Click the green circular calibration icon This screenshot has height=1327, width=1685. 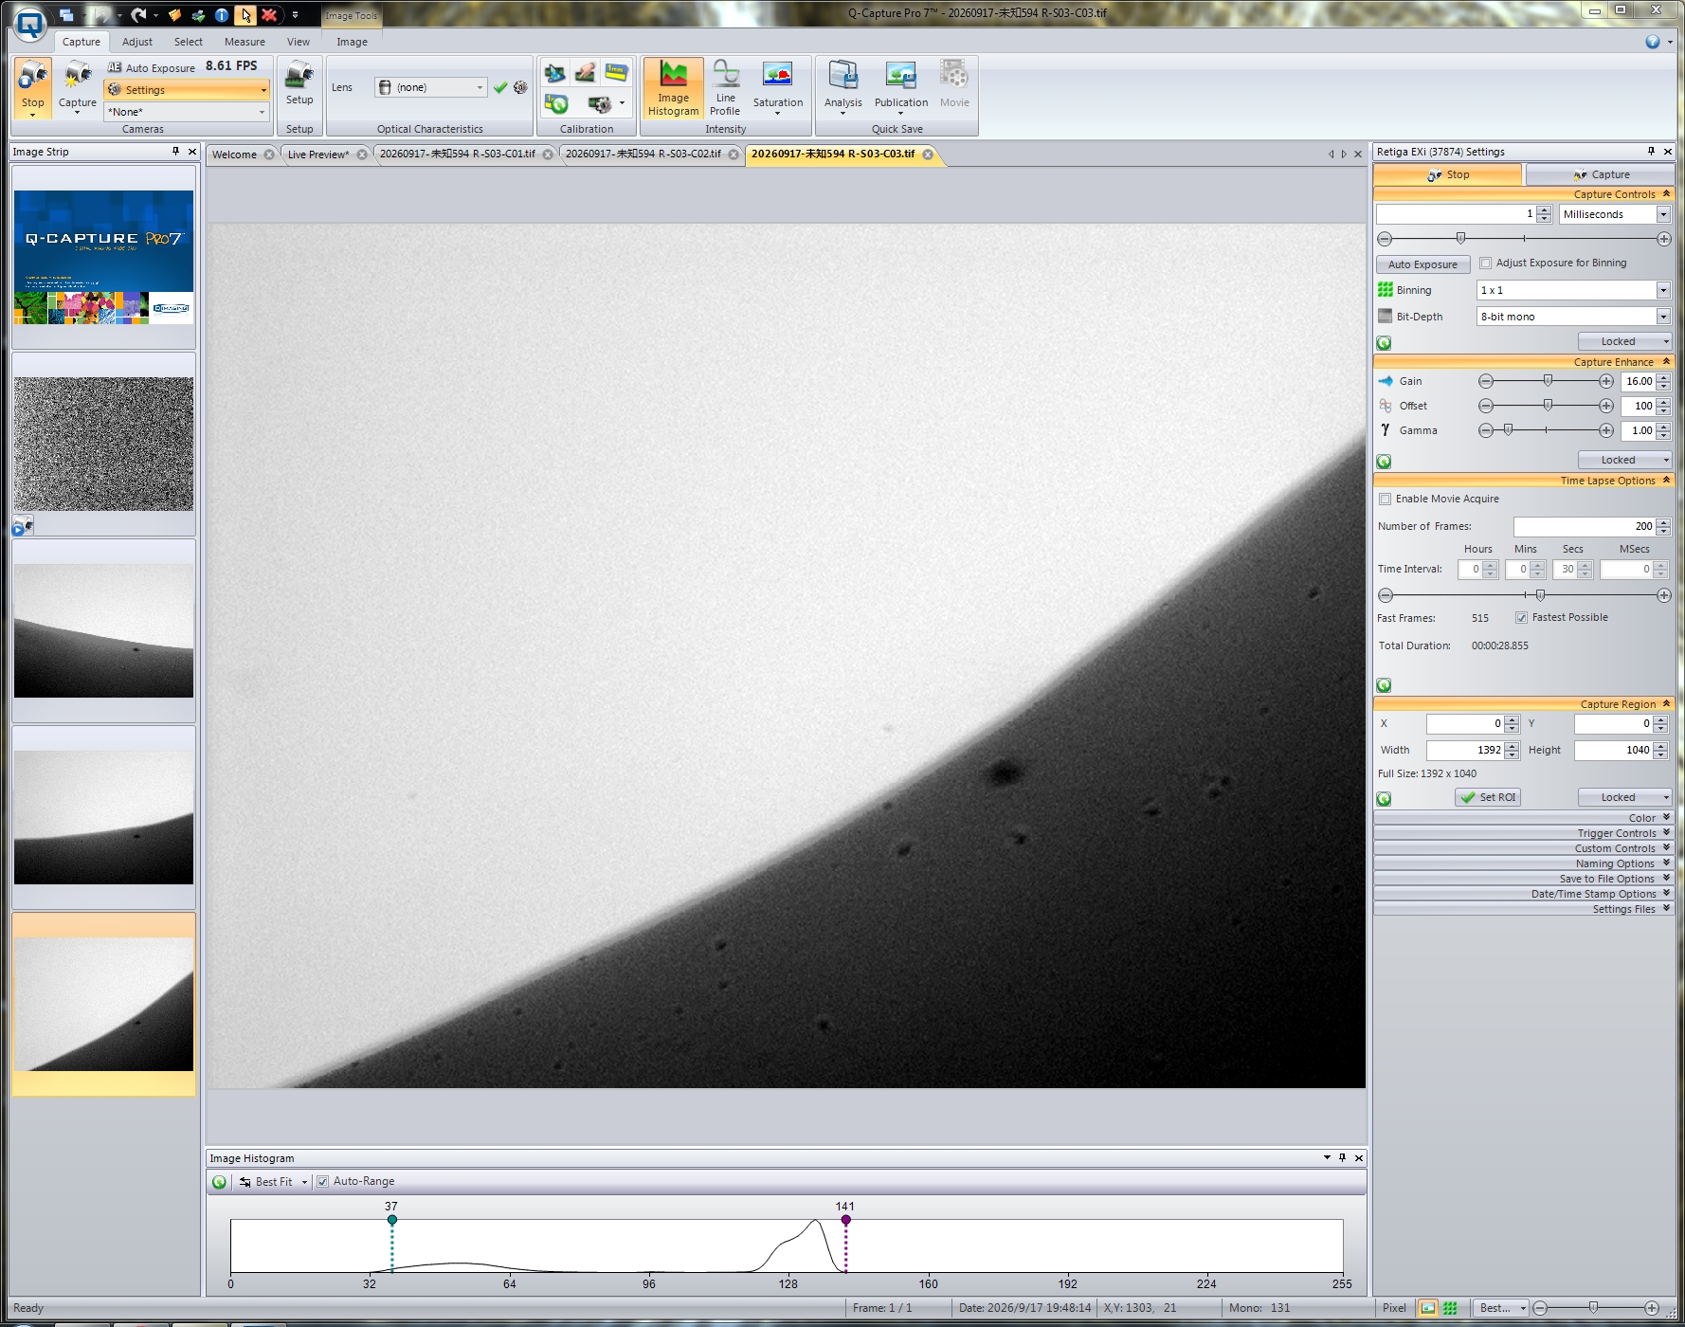(x=556, y=103)
